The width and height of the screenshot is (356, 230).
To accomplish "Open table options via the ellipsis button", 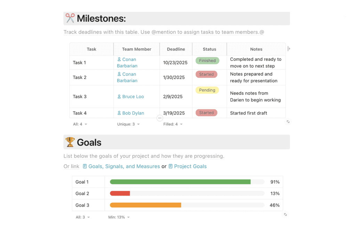I will [160, 118].
